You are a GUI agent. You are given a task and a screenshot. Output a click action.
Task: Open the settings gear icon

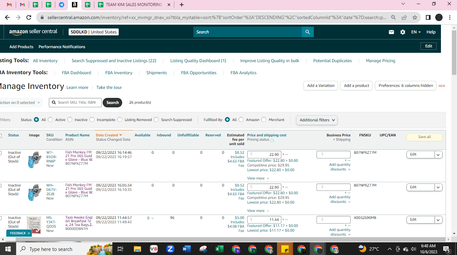click(x=403, y=32)
